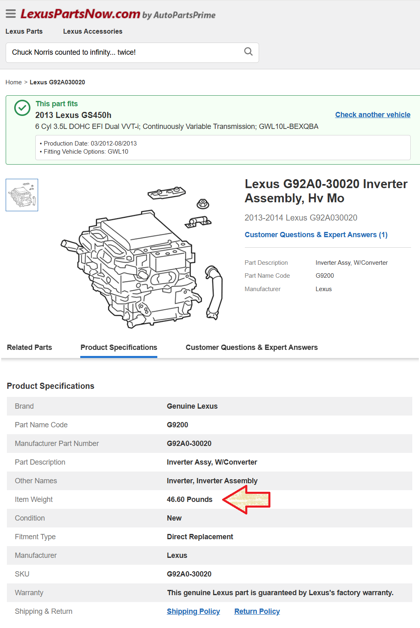Click the 2013 Lexus GS450h vehicle title
Viewport: 420px width, 628px height.
[73, 115]
